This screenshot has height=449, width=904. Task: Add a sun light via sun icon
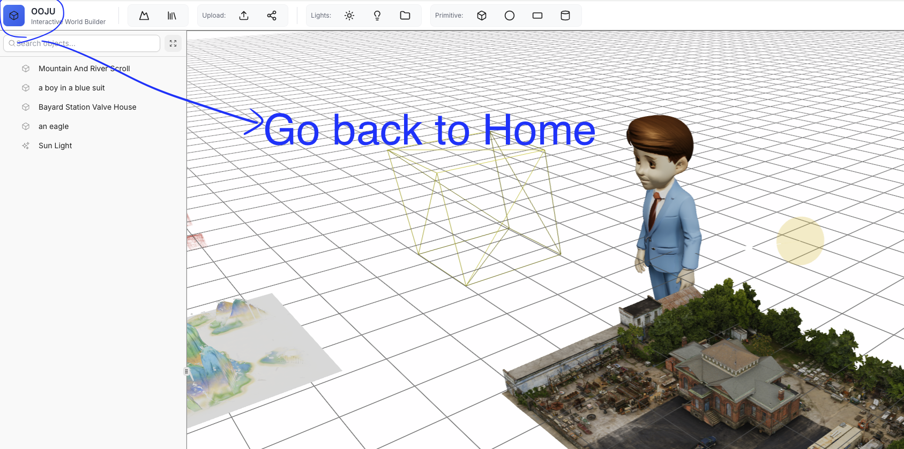[349, 16]
